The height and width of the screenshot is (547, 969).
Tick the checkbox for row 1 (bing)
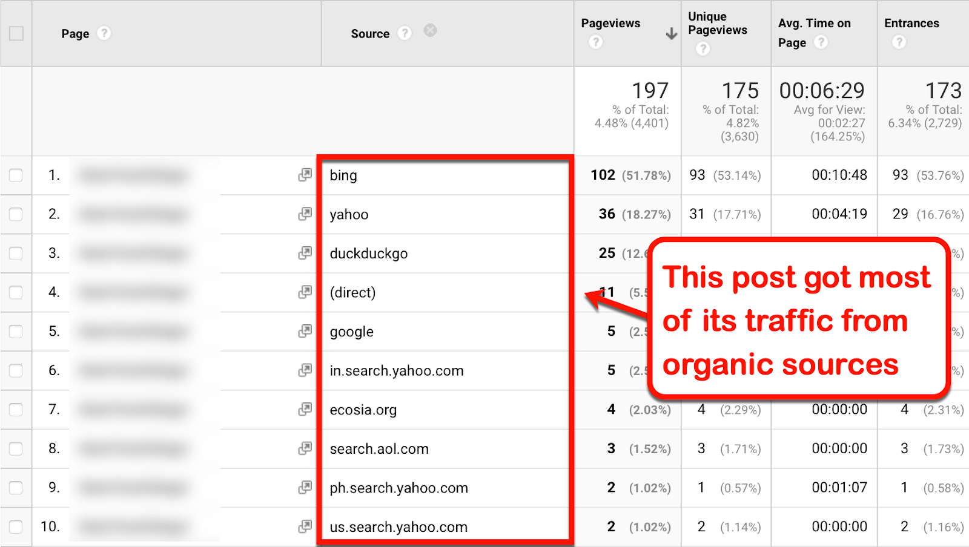pyautogui.click(x=16, y=175)
